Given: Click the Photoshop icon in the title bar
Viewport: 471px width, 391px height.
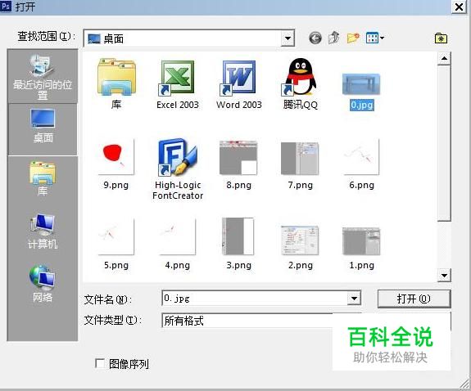Looking at the screenshot, I should 6,6.
